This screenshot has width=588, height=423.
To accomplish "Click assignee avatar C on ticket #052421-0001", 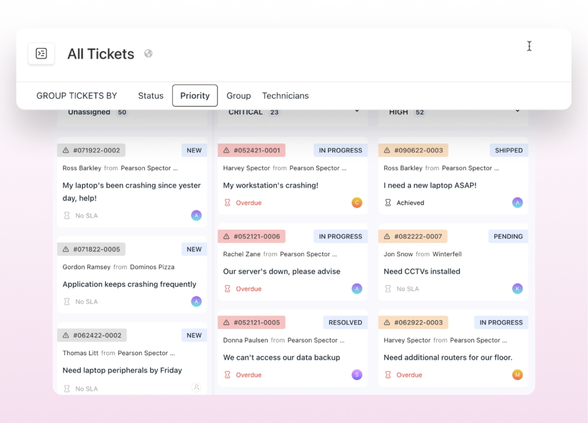I will (357, 203).
